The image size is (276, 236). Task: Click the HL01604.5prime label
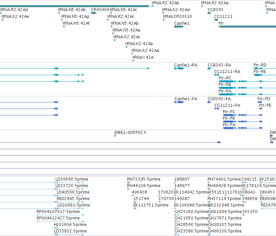70,225
